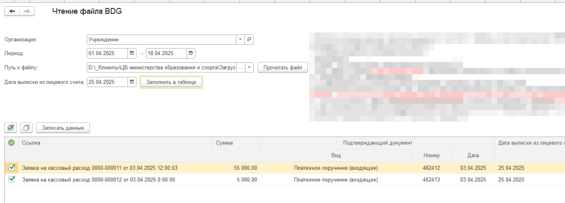Viewport: 565px width, 203px height.
Task: Open the dropdown list for Организация
Action: pyautogui.click(x=241, y=39)
